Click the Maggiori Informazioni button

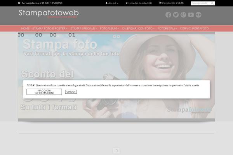[x=44, y=92]
